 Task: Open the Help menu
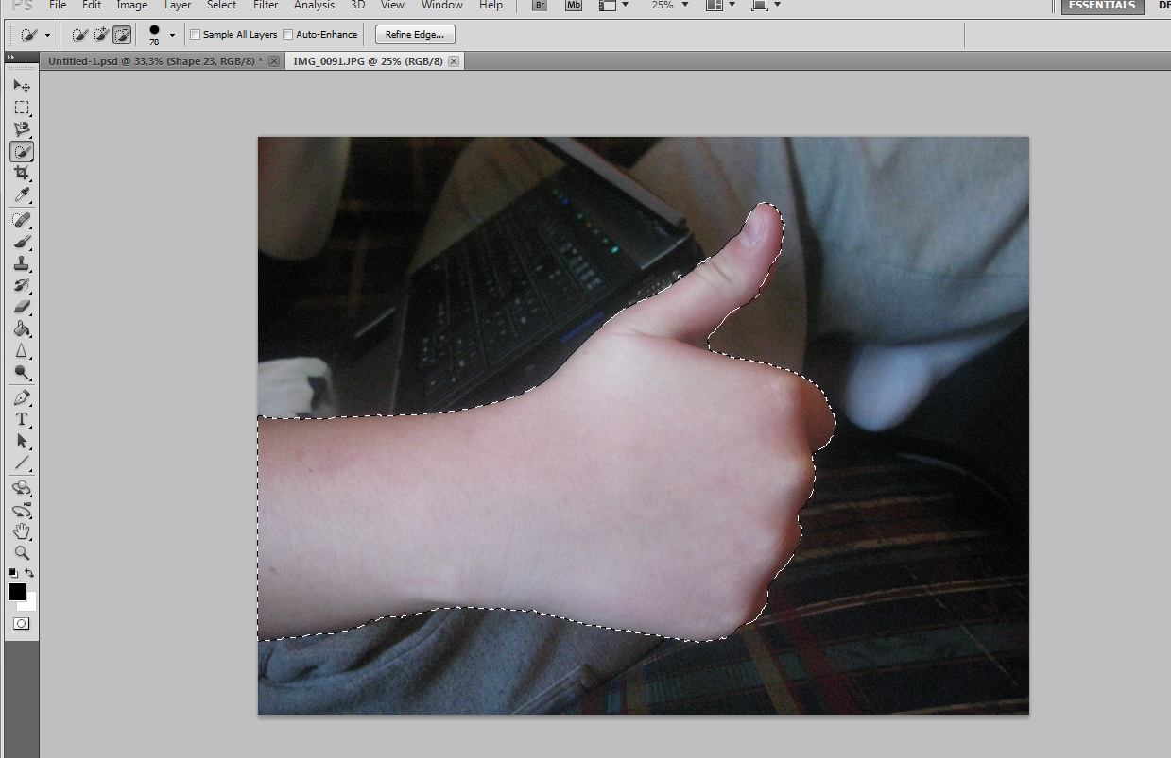click(x=491, y=5)
